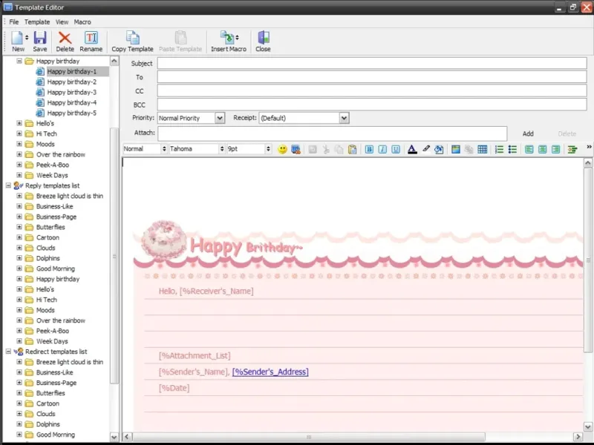The image size is (594, 445).
Task: Open the background fill color tool
Action: pyautogui.click(x=439, y=149)
